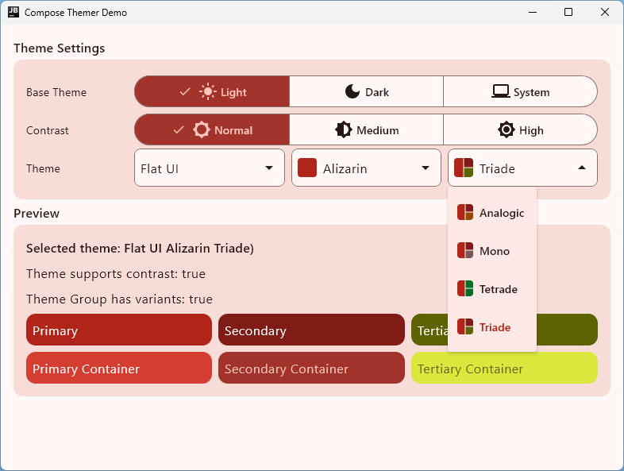Set contrast to Medium

click(x=366, y=129)
